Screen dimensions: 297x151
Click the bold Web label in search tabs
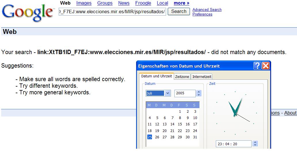pos(65,3)
